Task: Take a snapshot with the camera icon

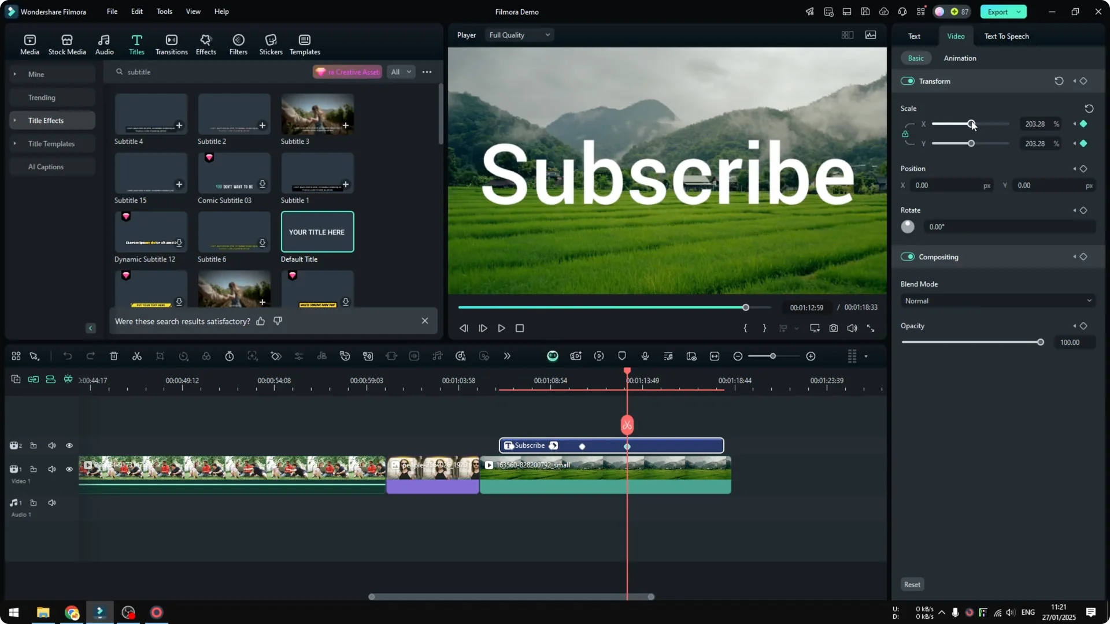Action: (834, 328)
